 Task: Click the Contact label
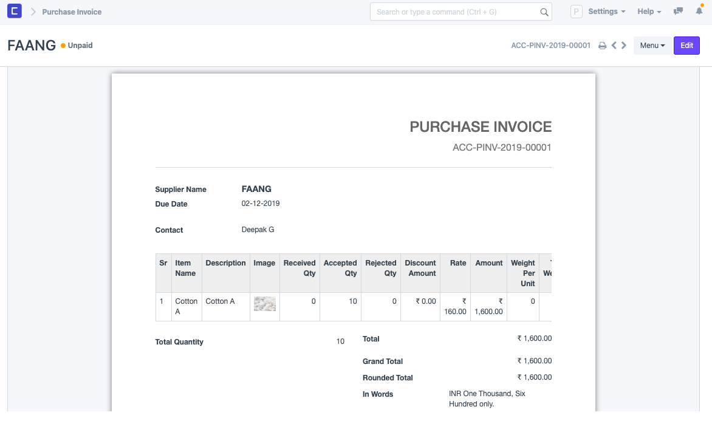tap(169, 230)
